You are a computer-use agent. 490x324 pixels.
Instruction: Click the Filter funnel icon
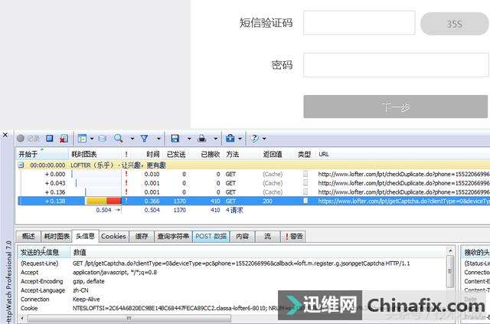145,138
